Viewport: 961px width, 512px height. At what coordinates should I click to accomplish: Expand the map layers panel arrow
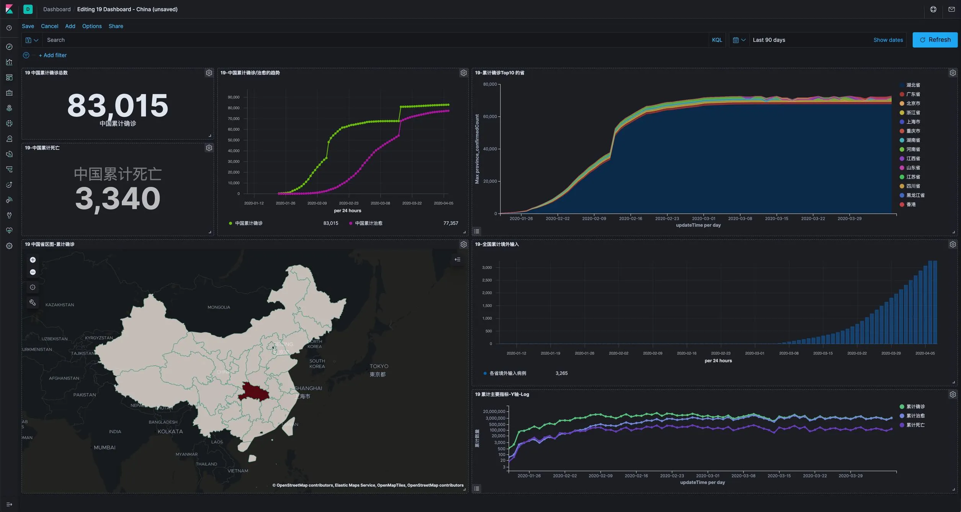point(457,260)
